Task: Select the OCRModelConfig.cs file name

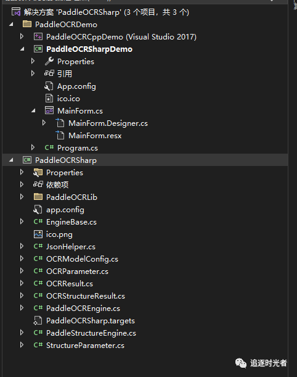Action: coord(82,259)
